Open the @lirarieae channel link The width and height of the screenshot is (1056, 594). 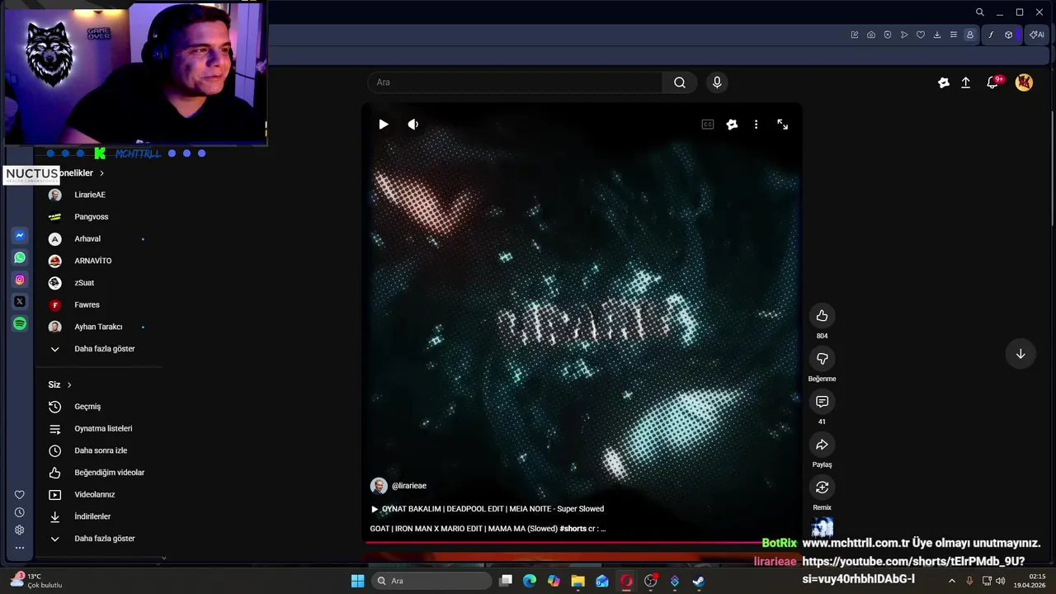click(x=409, y=486)
